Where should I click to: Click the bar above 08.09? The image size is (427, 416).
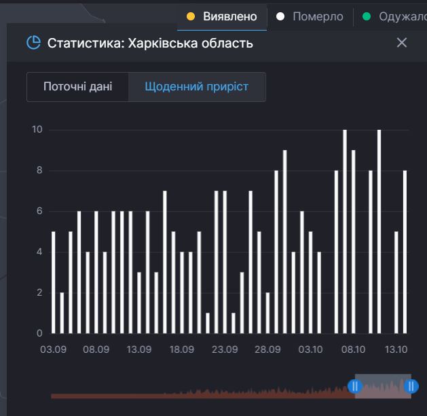pyautogui.click(x=96, y=272)
